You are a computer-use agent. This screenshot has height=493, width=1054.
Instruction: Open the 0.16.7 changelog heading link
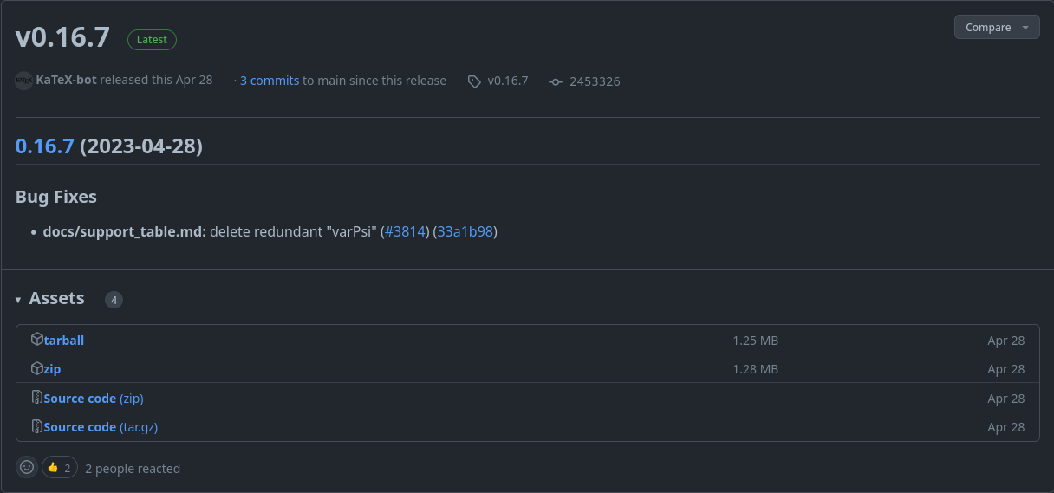click(x=45, y=146)
